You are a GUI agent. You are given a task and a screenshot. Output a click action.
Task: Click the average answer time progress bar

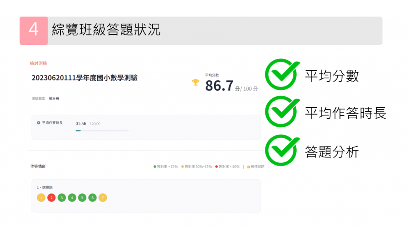click(x=102, y=131)
